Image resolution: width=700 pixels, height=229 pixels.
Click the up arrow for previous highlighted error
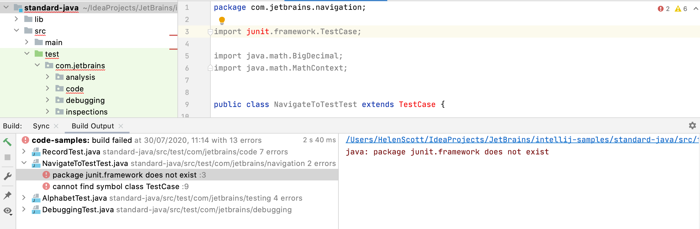(696, 9)
